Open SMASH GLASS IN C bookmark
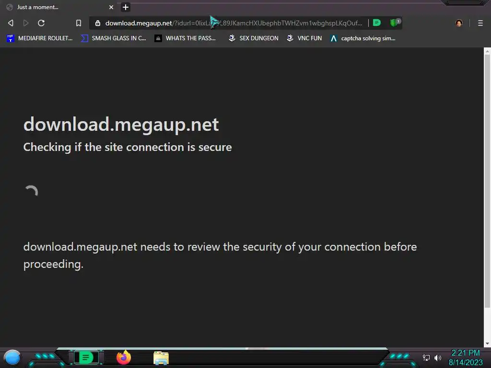Screen dimensions: 491x368 coord(113,38)
